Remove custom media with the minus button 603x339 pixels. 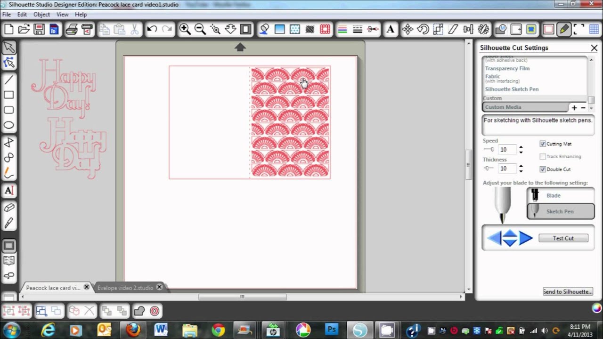(583, 107)
